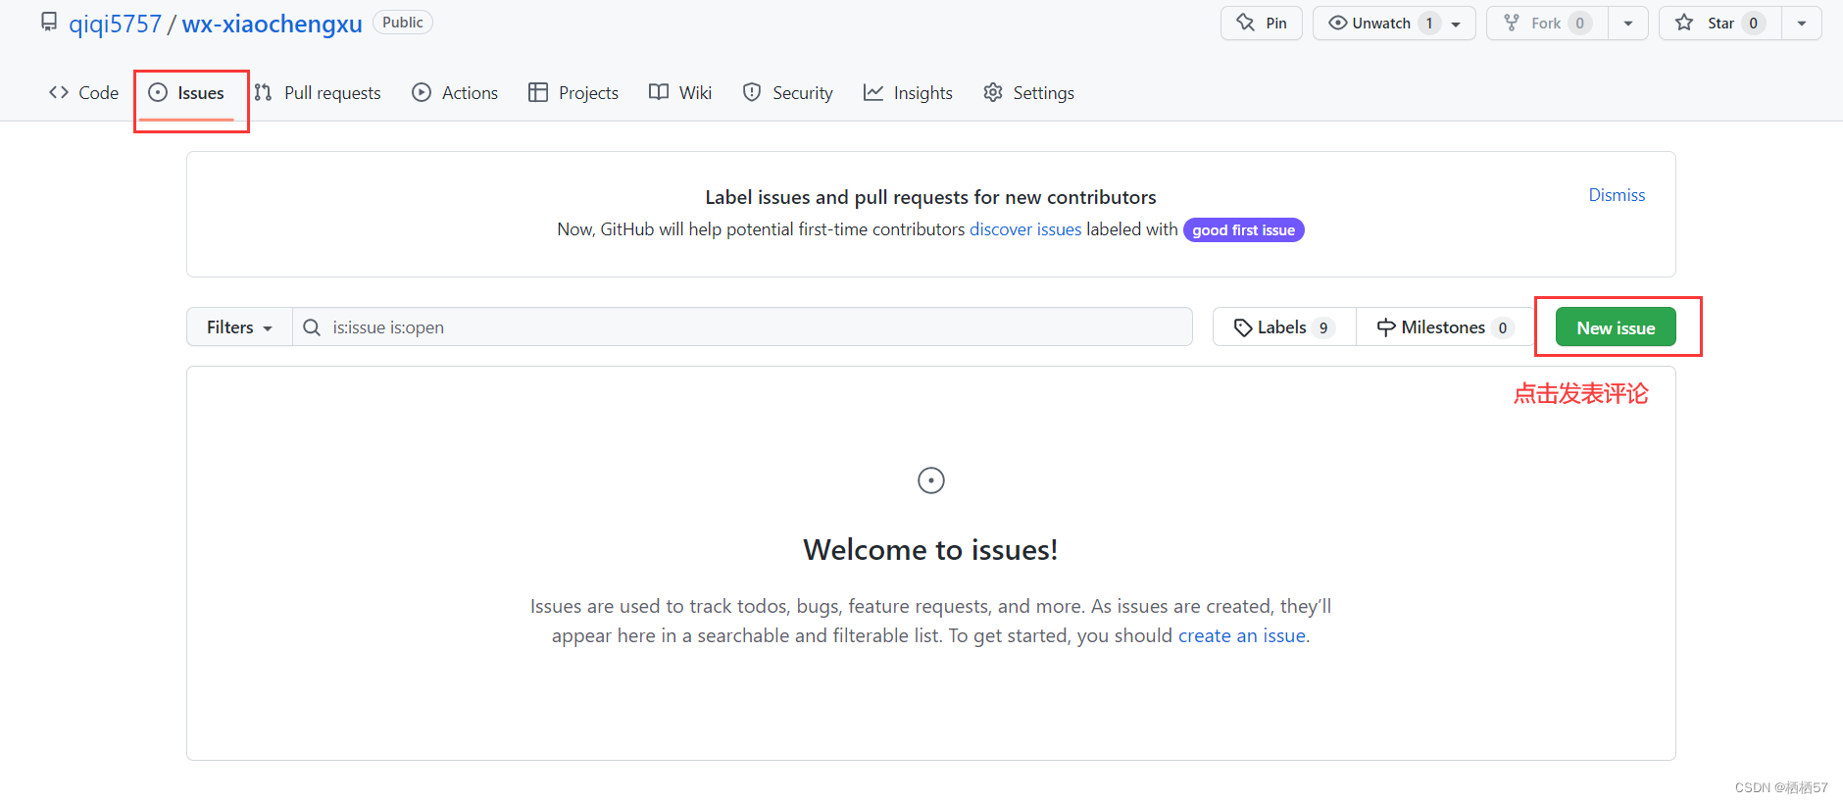The width and height of the screenshot is (1843, 803).
Task: Click the issue circle icon above Welcome heading
Action: 931,480
